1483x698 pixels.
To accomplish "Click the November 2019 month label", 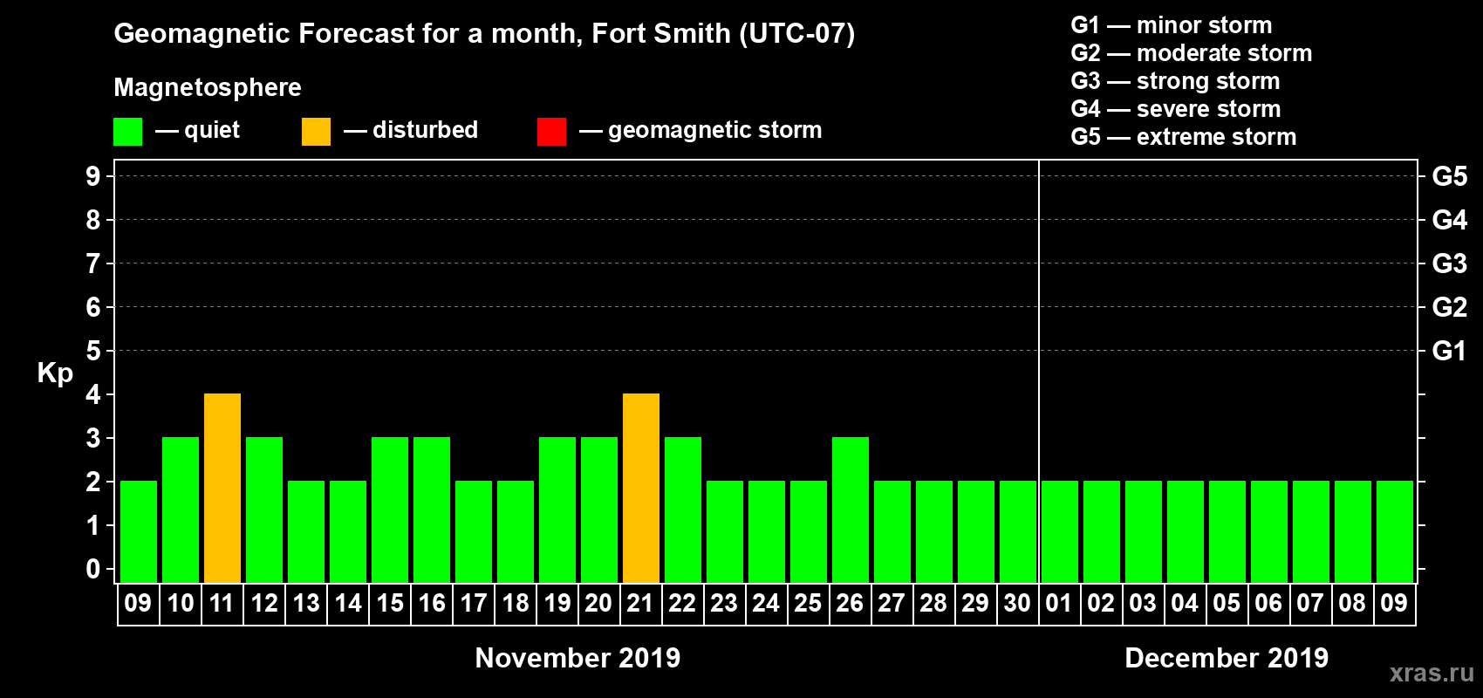I will tap(577, 658).
